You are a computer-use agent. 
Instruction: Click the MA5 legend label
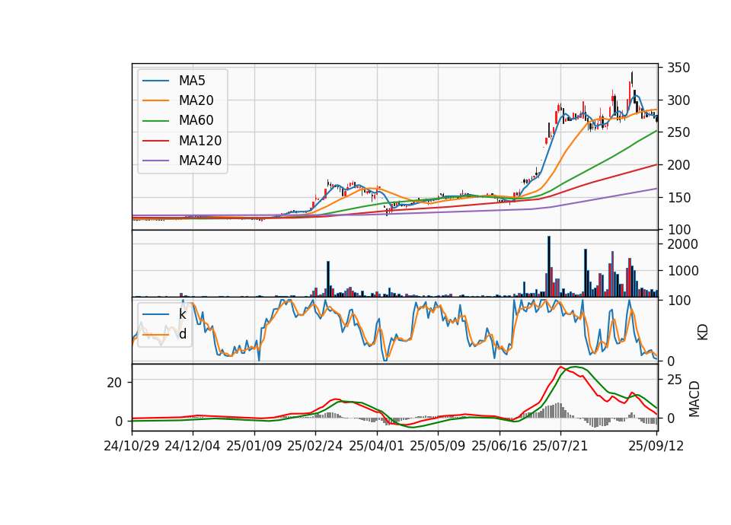(192, 81)
